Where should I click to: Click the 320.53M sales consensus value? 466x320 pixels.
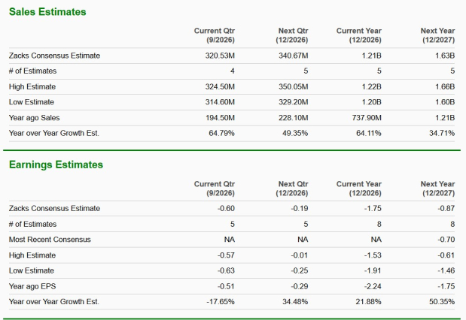tap(220, 56)
